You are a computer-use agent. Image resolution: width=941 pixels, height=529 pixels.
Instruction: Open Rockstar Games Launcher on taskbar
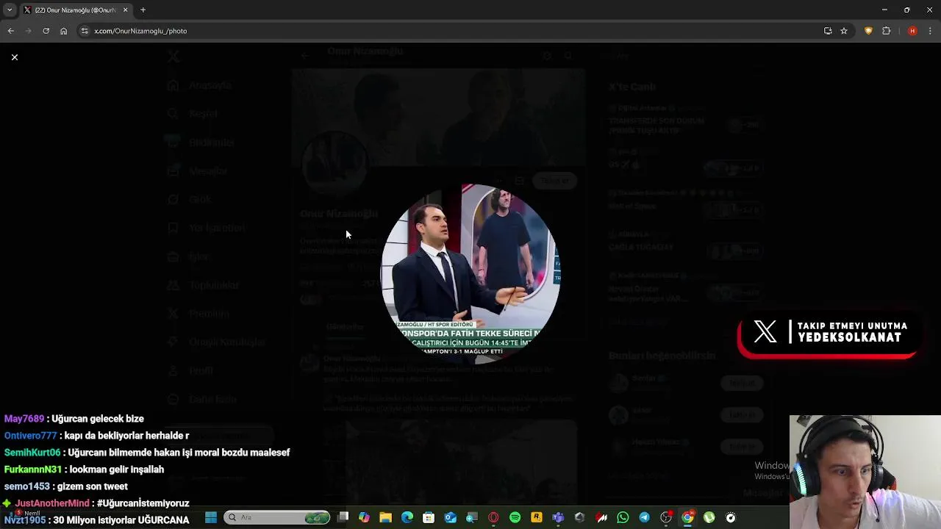537,517
